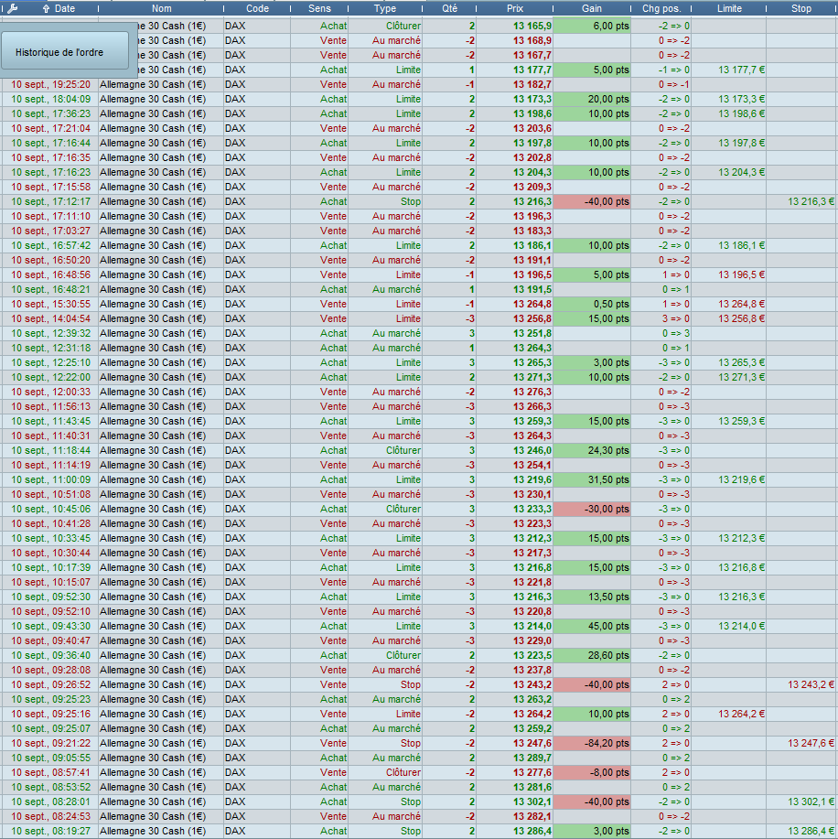Click price 13 289,7 cell

(x=532, y=758)
